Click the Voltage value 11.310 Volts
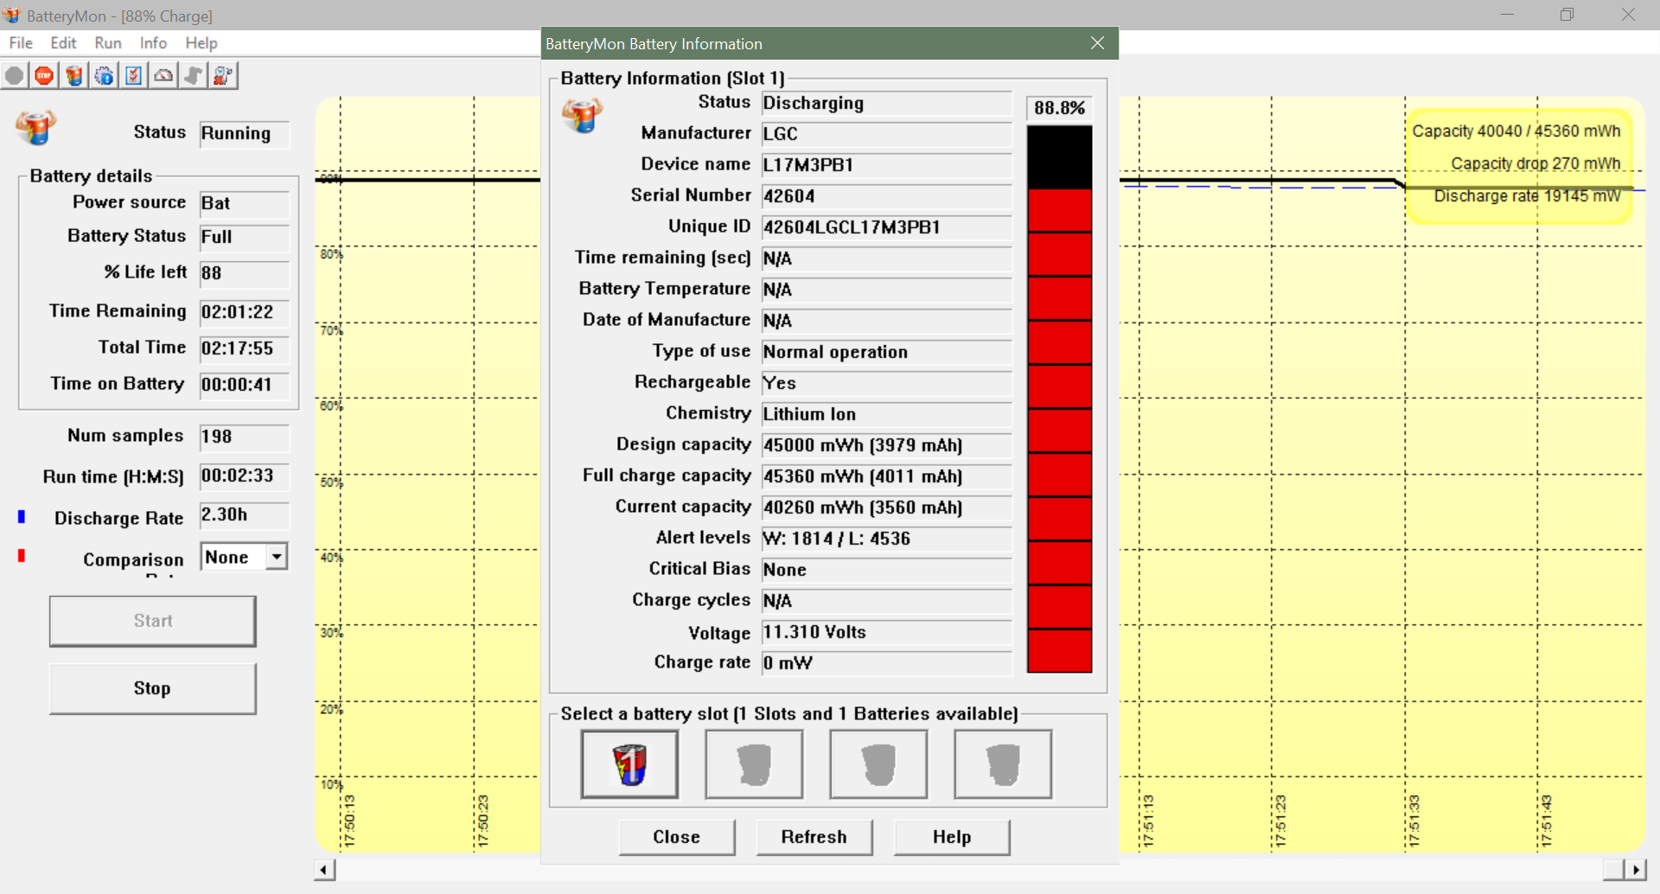Screen dimensions: 1660x894 (x=886, y=633)
